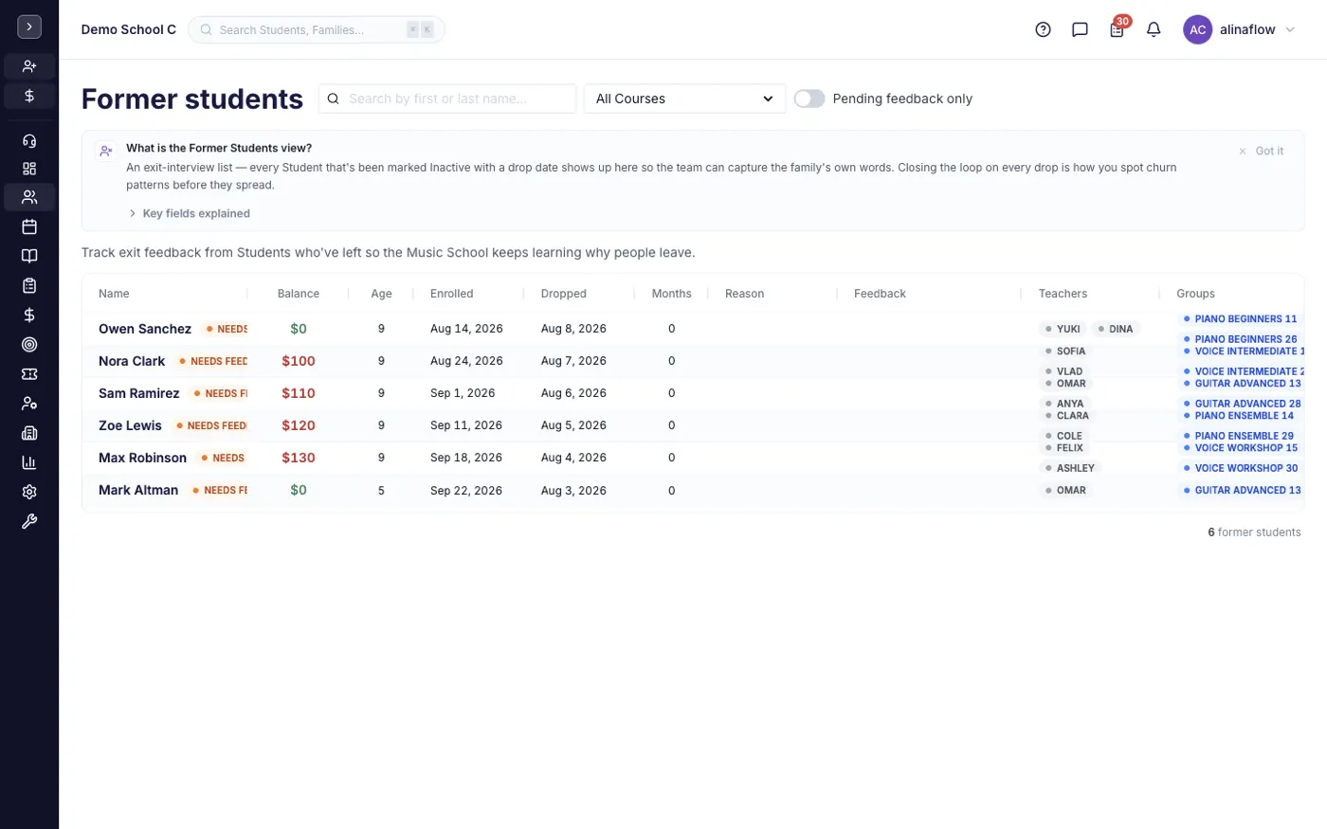Click the $130 balance for Max Robinson
The image size is (1327, 829).
[x=299, y=458]
